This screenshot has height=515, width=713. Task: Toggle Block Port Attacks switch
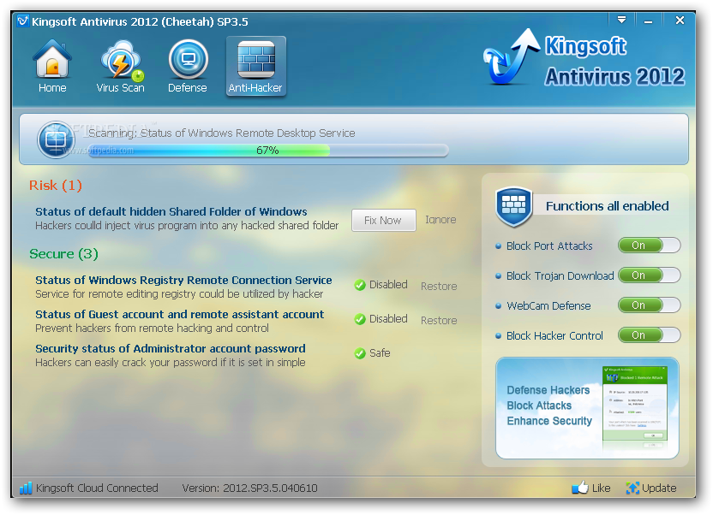[x=649, y=246]
